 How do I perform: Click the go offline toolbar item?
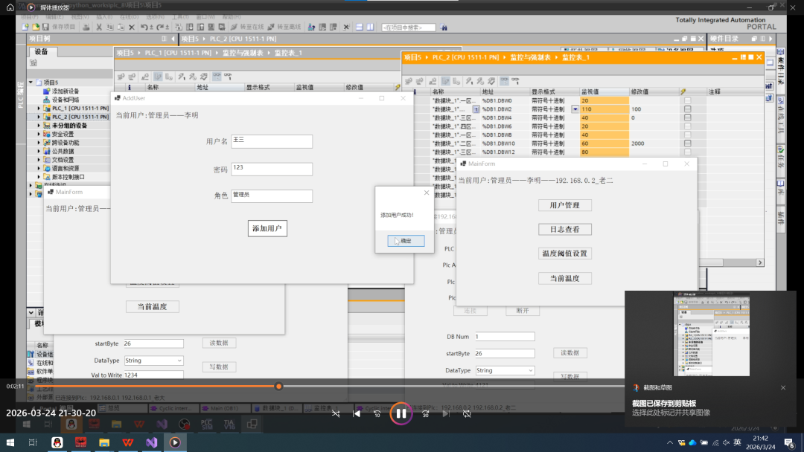(x=285, y=27)
